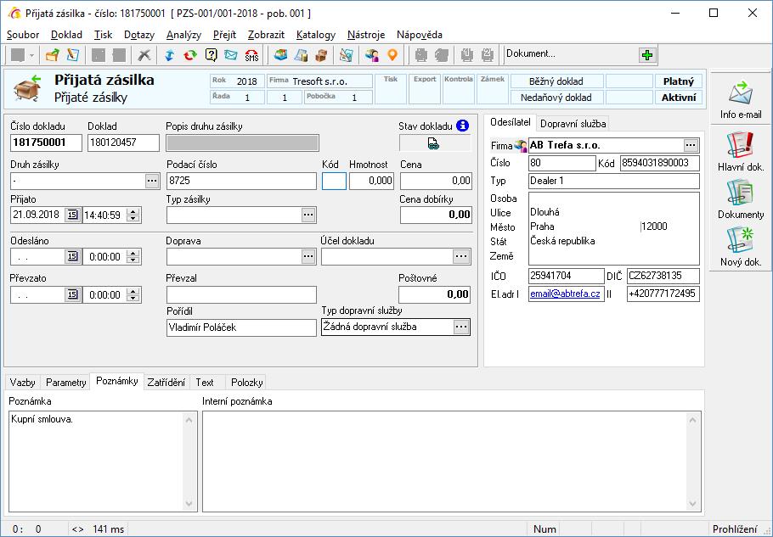The height and width of the screenshot is (537, 773).
Task: Open the Typ zásilky lookup button
Action: [x=308, y=215]
